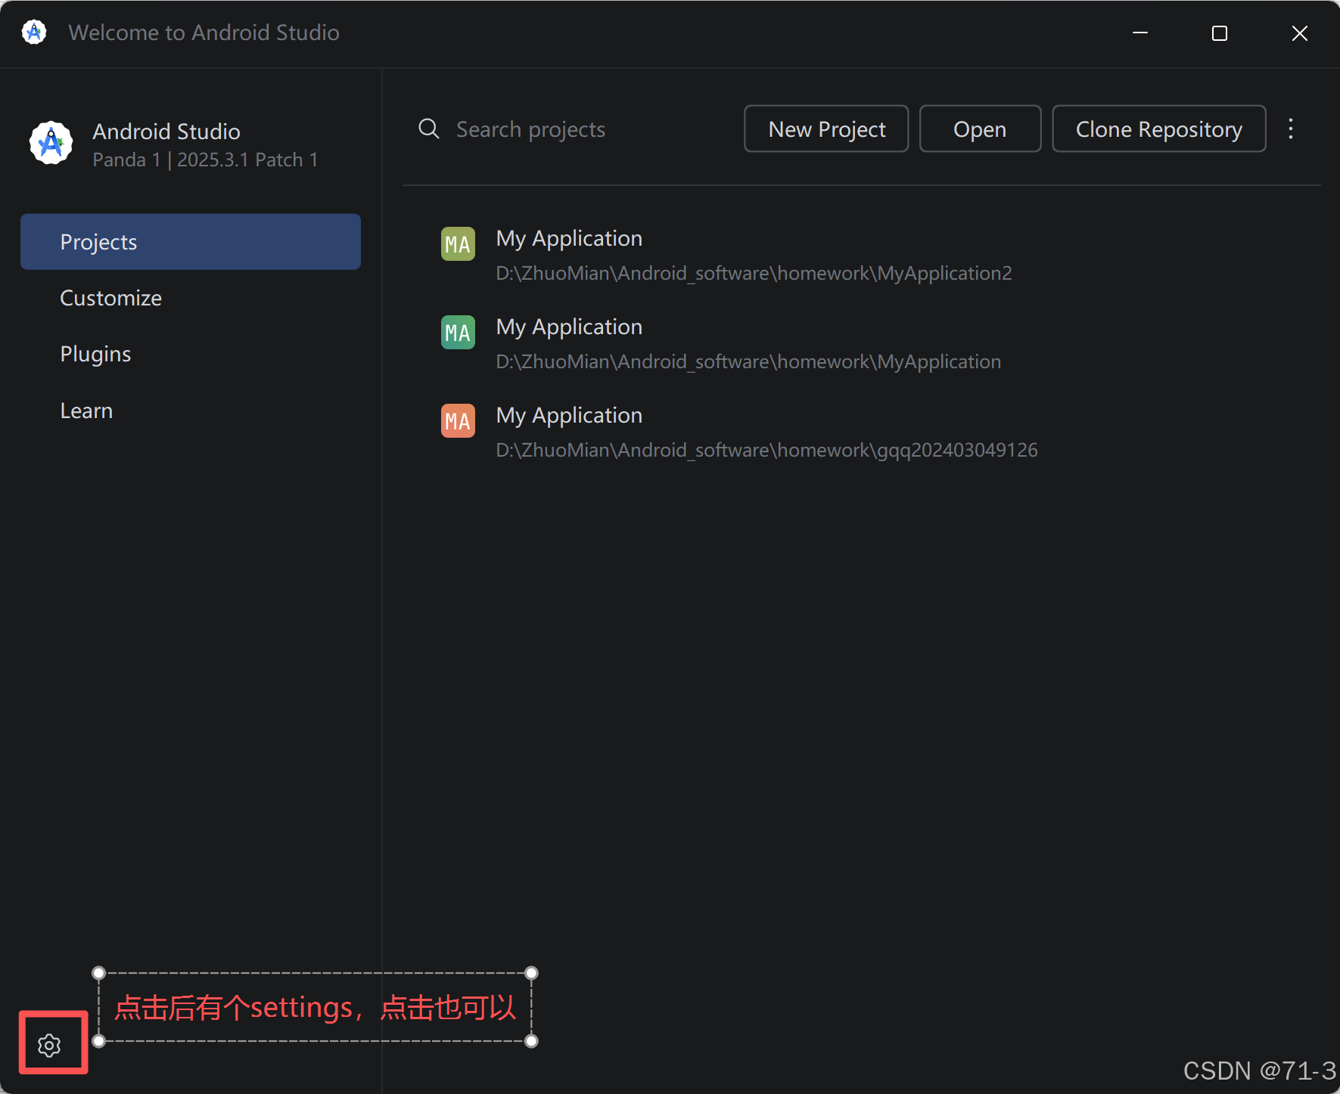Click the orange MA icon for gqq202403049126
Viewport: 1340px width, 1094px height.
tap(458, 421)
